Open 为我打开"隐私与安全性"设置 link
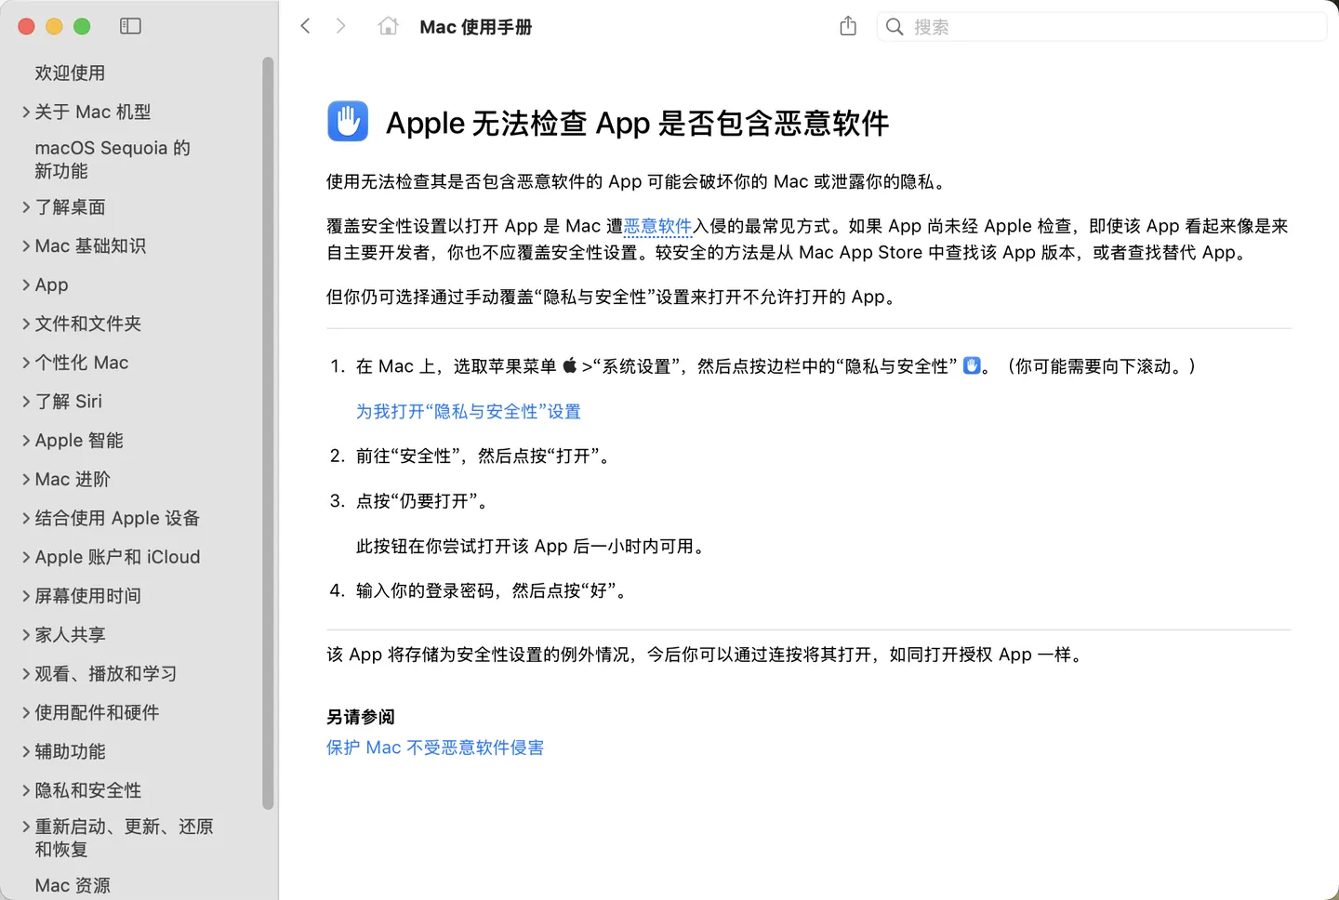The width and height of the screenshot is (1339, 900). coord(469,411)
